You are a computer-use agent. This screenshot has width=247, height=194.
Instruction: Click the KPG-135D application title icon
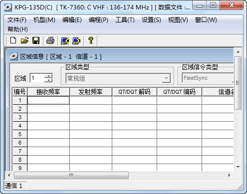pos(8,7)
